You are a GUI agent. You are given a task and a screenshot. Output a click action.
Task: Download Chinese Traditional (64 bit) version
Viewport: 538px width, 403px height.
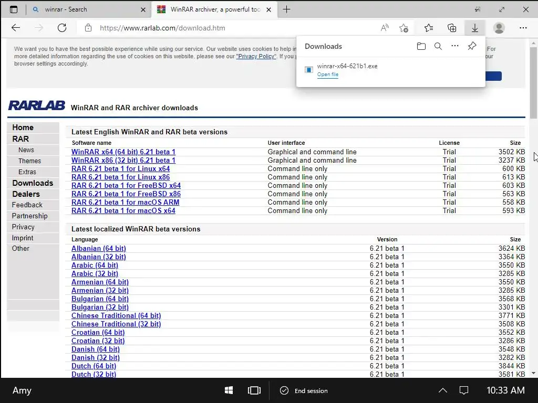point(116,315)
